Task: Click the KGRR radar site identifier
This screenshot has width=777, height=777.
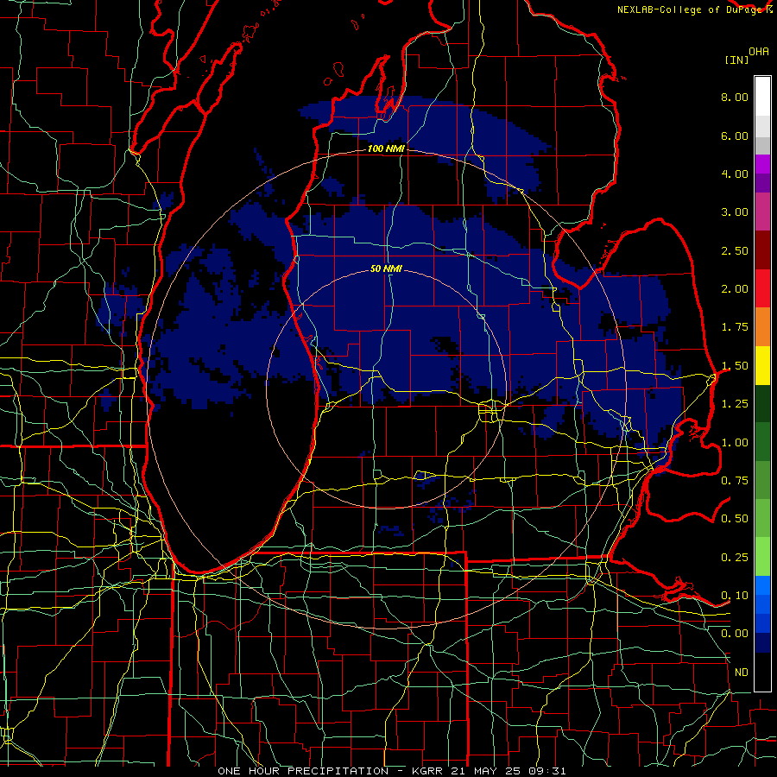Action: tap(428, 771)
